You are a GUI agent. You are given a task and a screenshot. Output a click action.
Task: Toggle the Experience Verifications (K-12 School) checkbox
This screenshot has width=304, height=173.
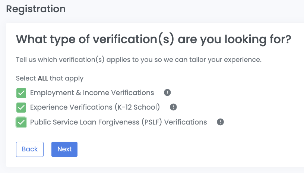[x=21, y=107]
